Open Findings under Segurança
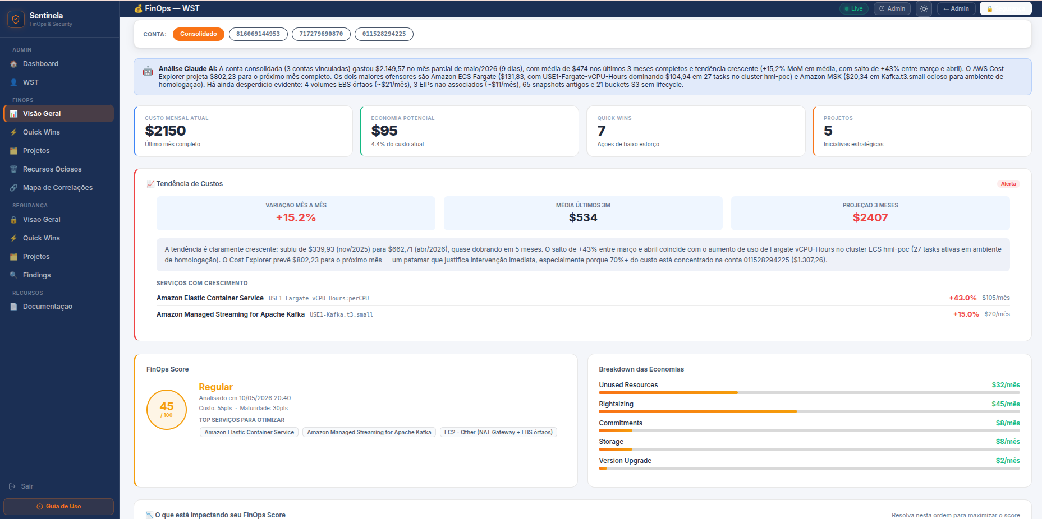Viewport: 1042px width, 519px height. tap(58, 275)
